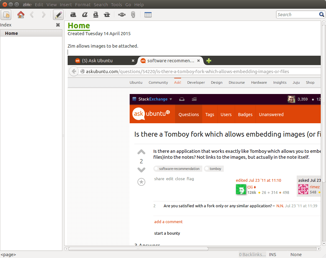Open the Insert menu

pyautogui.click(x=66, y=5)
